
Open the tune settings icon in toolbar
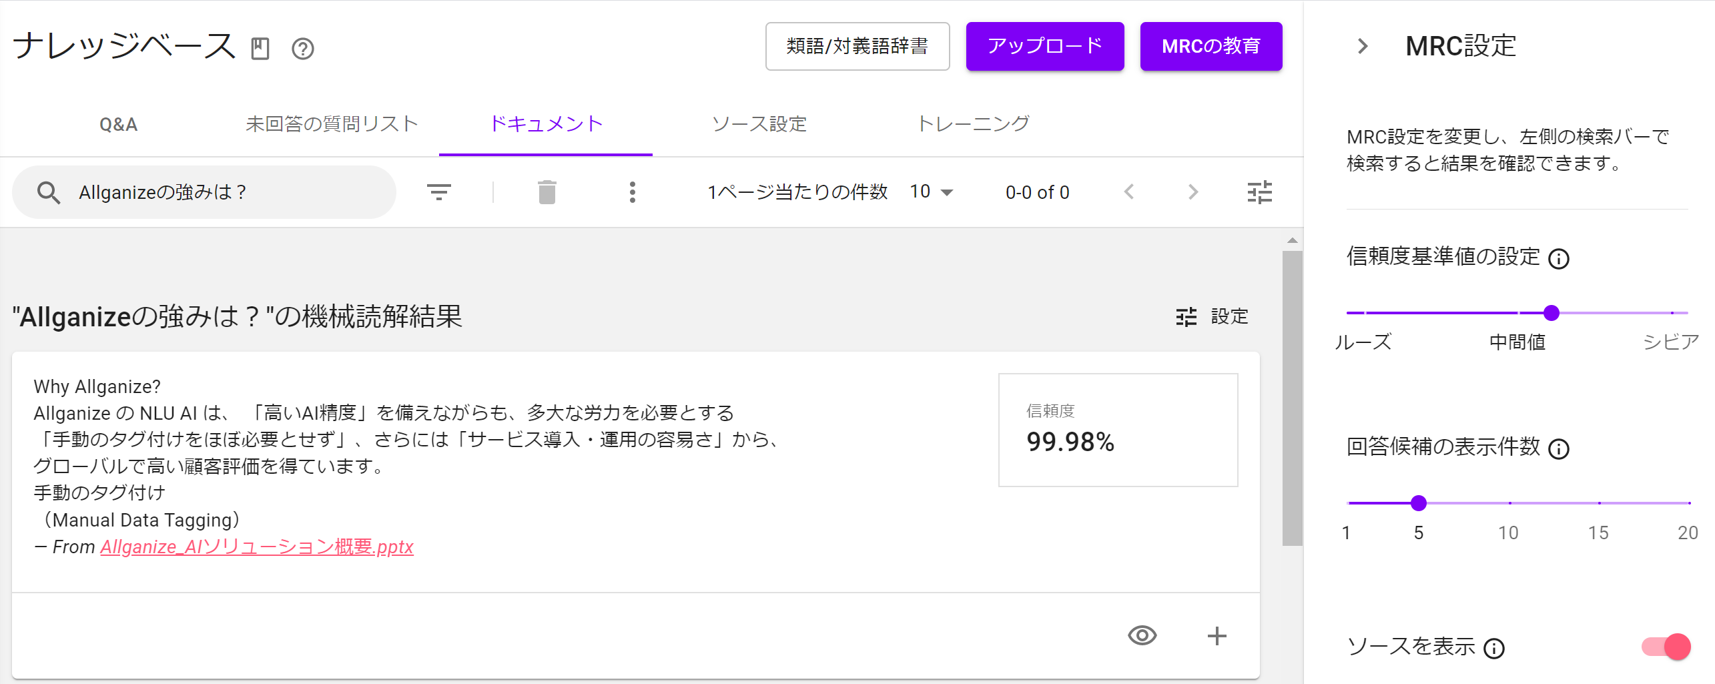pyautogui.click(x=1260, y=192)
